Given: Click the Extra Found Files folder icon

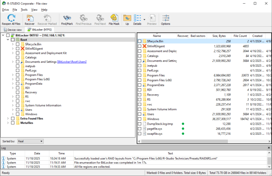Looking at the screenshot, I should (18, 119).
